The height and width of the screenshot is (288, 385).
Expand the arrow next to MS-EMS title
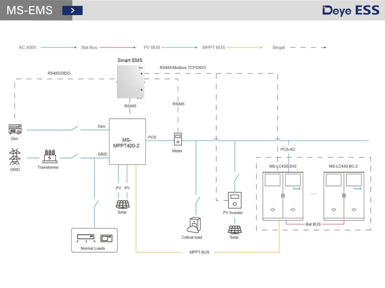tap(72, 11)
